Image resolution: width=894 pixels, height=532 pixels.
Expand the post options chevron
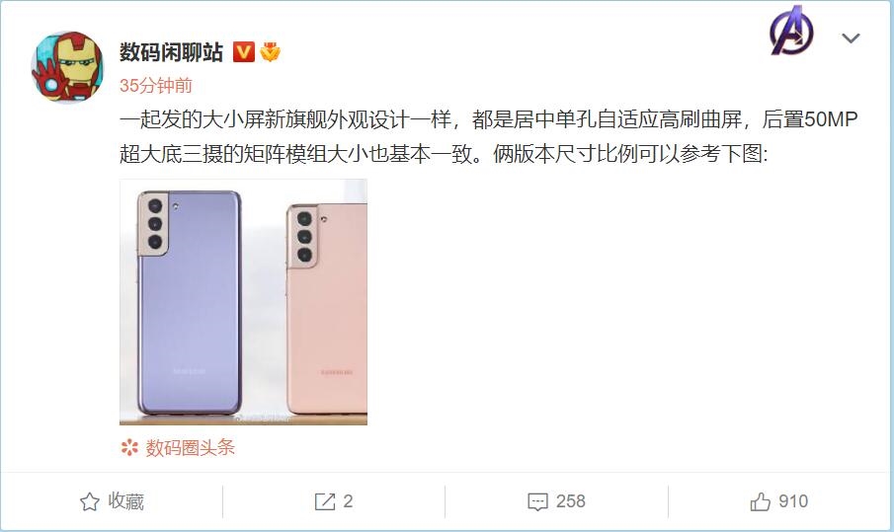click(x=851, y=38)
